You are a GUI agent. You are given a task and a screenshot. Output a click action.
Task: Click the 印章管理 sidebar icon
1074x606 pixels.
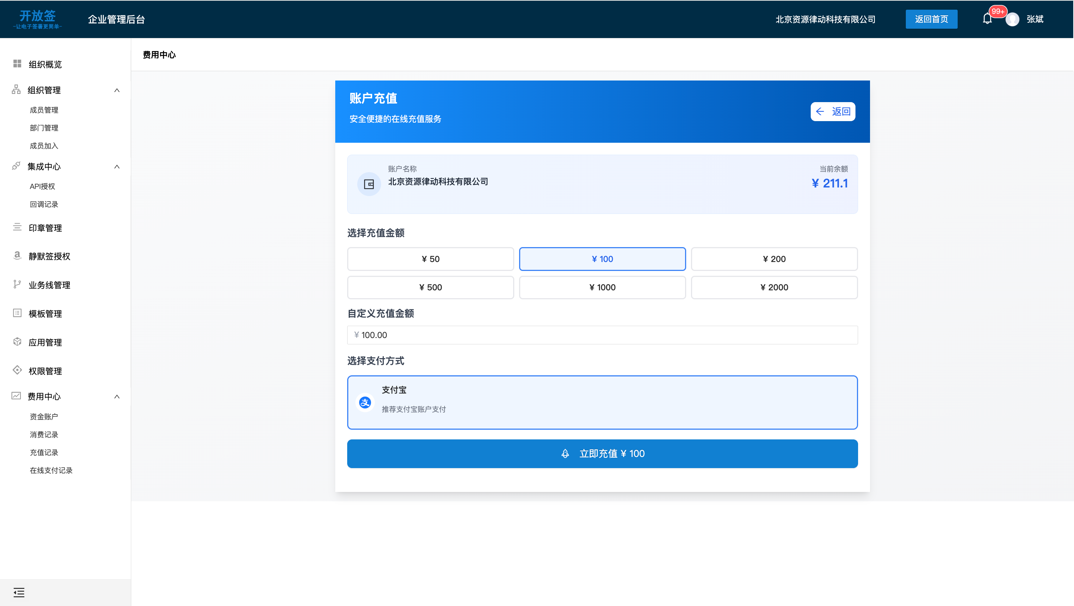(17, 227)
